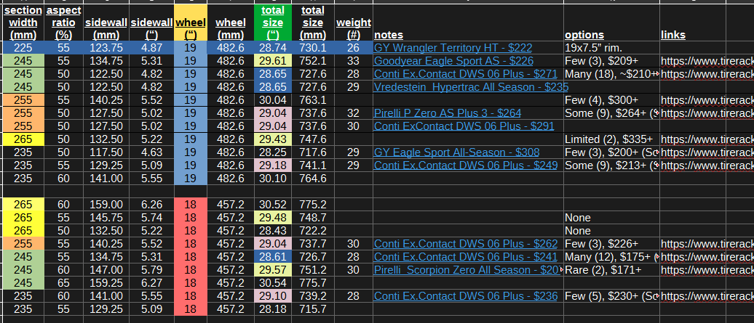Select the total size cell 29.61
Image resolution: width=754 pixels, height=323 pixels.
(x=273, y=61)
